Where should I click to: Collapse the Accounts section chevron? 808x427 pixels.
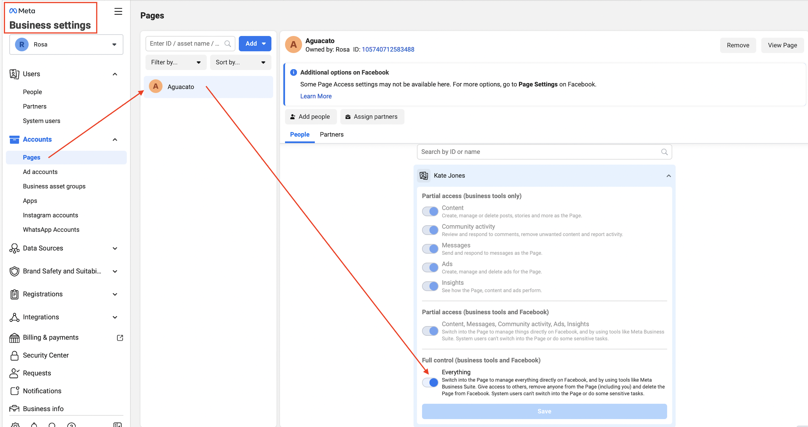(115, 140)
